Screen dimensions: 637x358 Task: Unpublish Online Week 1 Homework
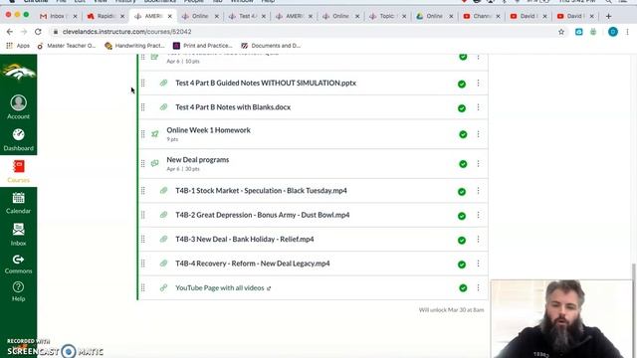click(x=463, y=134)
